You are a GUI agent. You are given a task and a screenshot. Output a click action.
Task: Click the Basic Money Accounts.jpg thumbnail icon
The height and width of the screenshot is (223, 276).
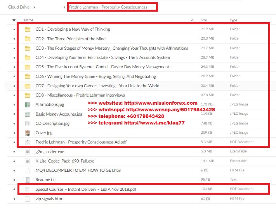click(x=27, y=114)
